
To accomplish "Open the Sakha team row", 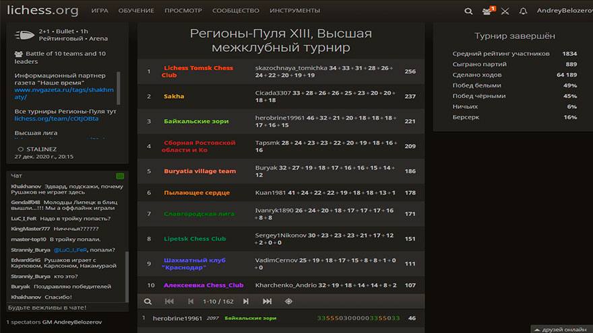I will pos(174,96).
